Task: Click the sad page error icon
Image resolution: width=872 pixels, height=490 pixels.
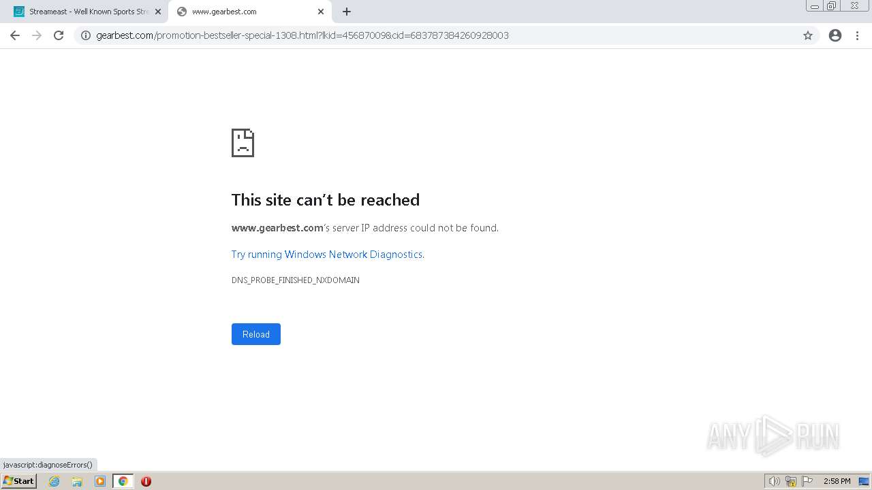Action: coord(243,143)
